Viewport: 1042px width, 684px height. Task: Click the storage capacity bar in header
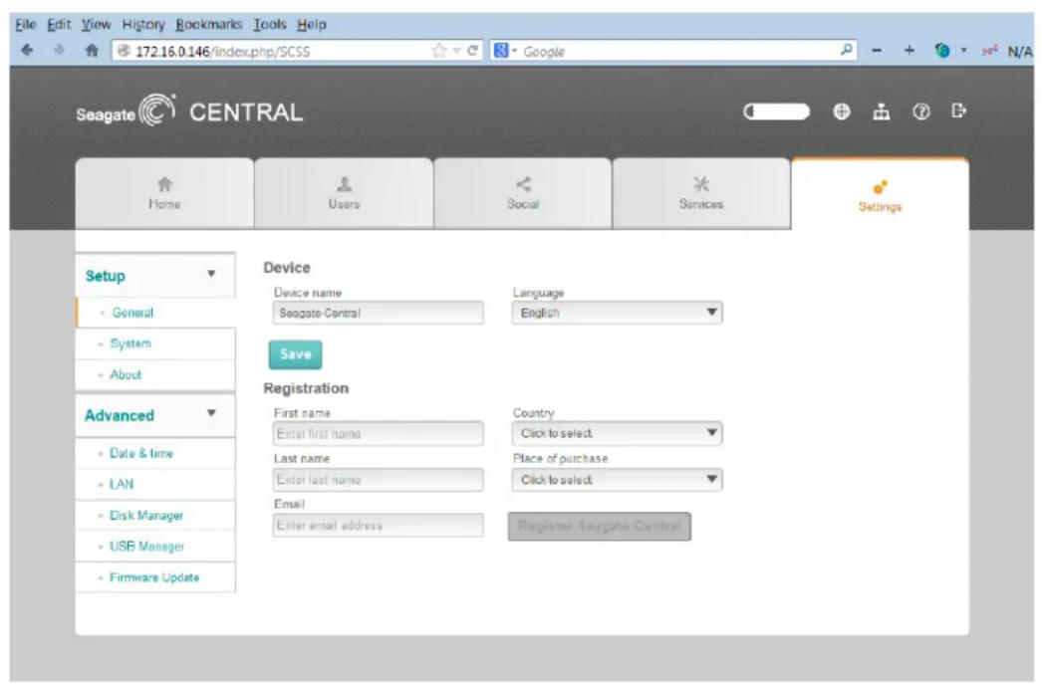point(776,112)
